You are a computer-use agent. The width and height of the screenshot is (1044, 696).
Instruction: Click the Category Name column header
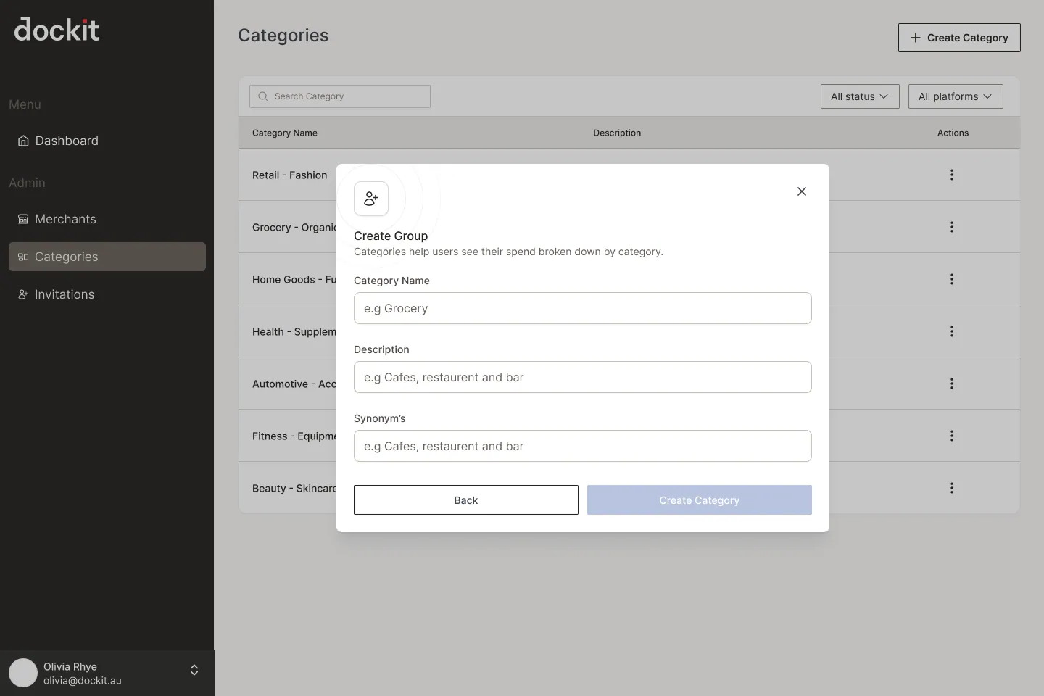pos(285,133)
